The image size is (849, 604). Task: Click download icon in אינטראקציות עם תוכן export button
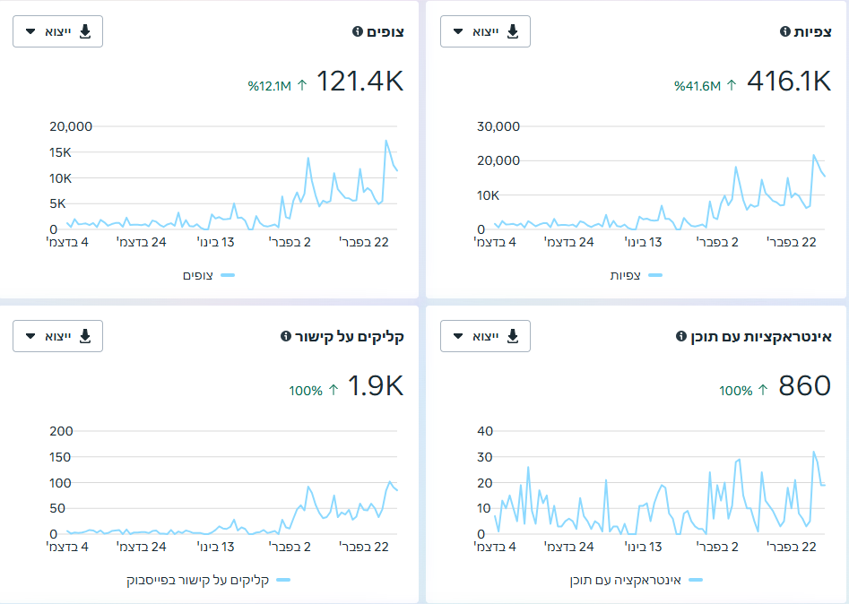(512, 336)
